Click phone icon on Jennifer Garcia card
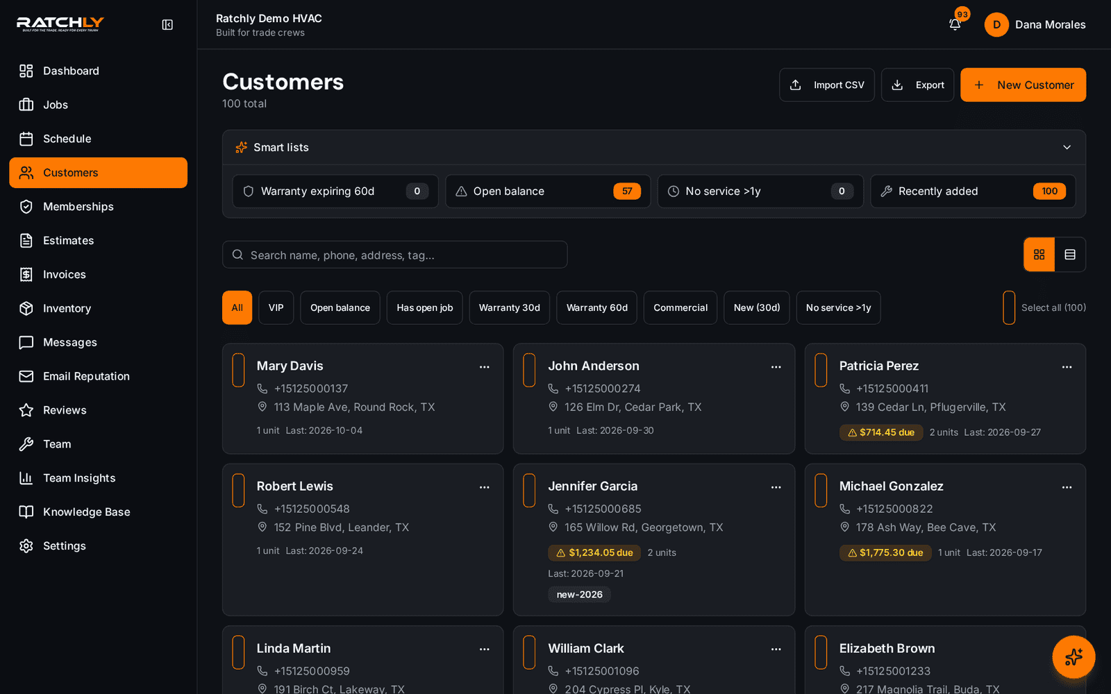Screen dimensions: 1111x694 (553, 509)
